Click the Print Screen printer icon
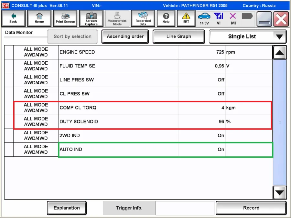The width and height of the screenshot is (291, 218). click(65, 18)
